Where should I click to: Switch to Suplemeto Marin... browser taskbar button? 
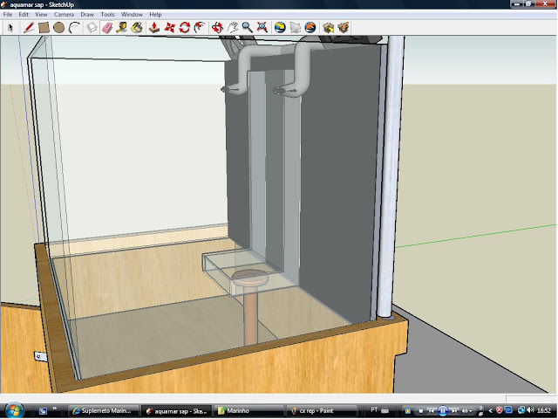pos(103,411)
